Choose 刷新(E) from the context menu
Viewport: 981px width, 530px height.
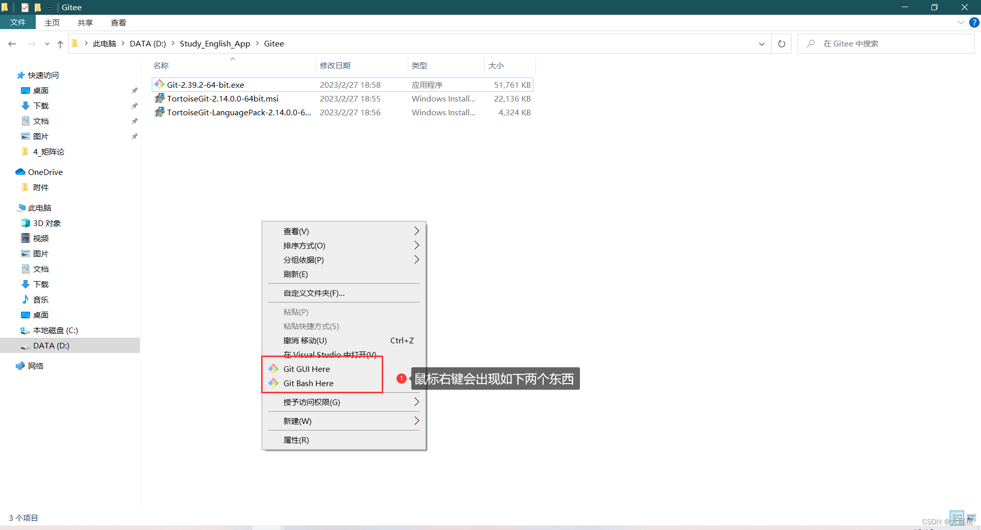pyautogui.click(x=343, y=274)
